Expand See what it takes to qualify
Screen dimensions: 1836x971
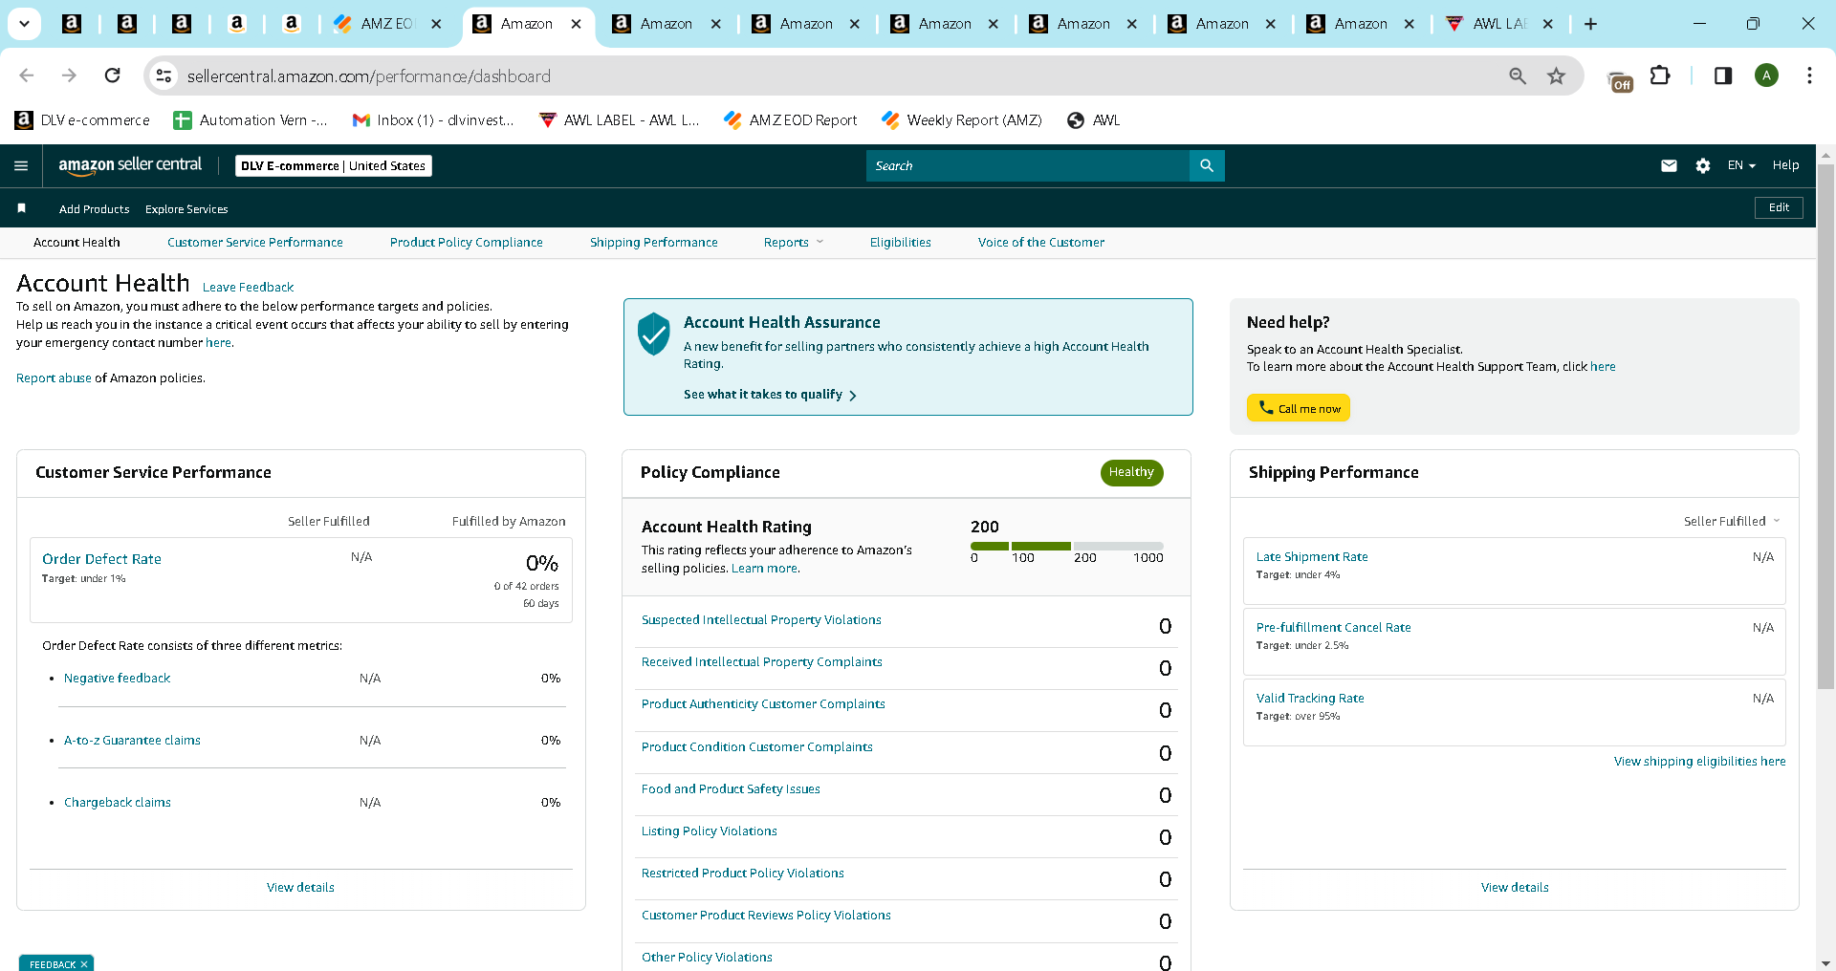[x=770, y=395]
